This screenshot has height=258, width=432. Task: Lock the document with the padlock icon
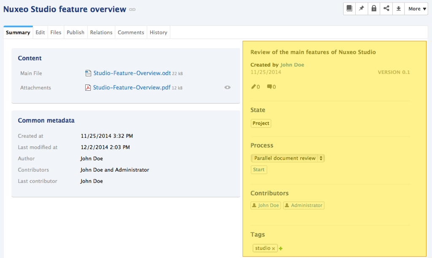(374, 8)
